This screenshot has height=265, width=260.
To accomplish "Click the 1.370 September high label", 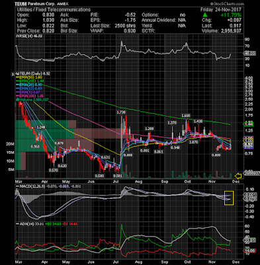I will click(x=172, y=123).
